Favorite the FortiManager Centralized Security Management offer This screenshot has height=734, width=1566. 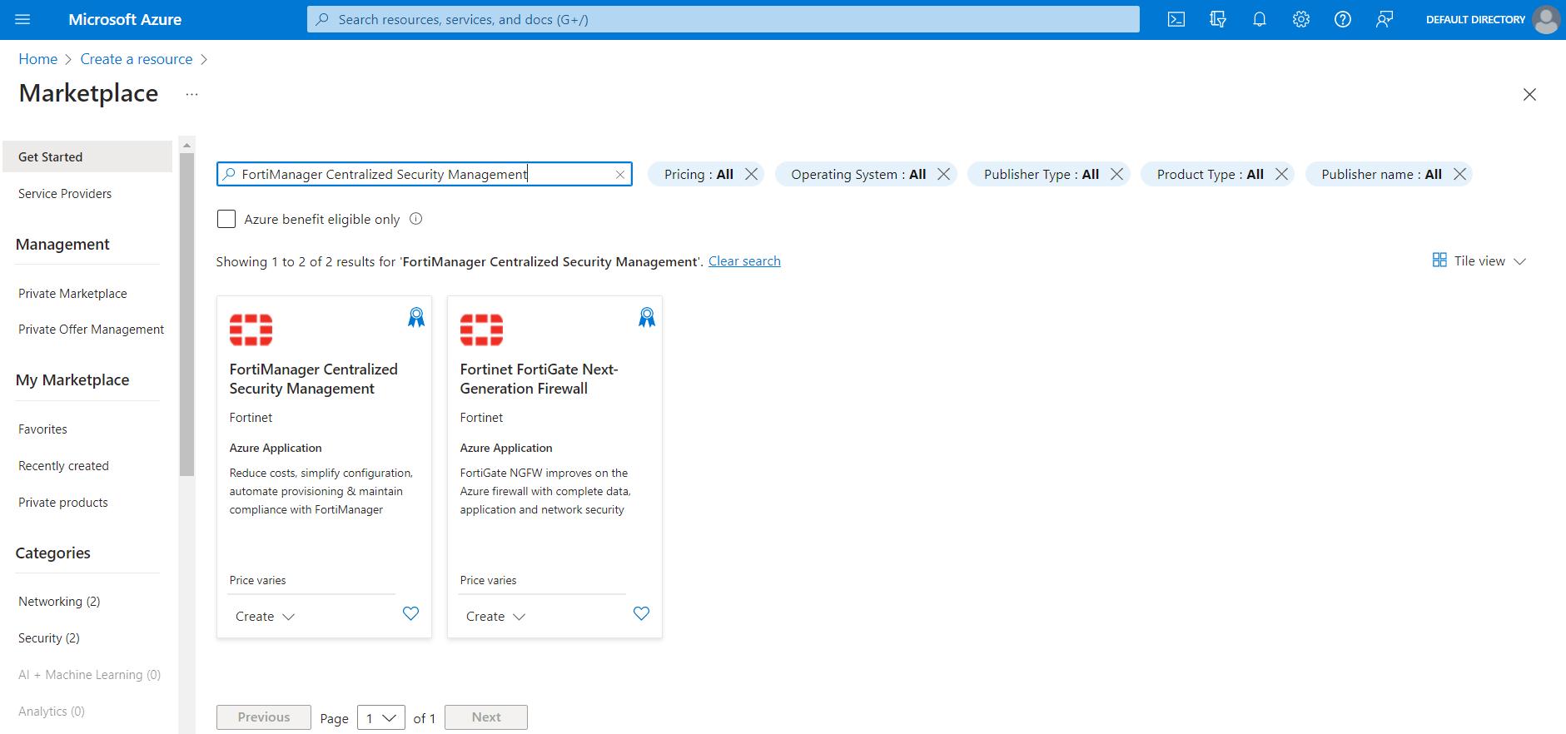pos(411,613)
